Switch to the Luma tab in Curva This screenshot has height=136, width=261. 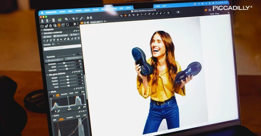click(61, 119)
